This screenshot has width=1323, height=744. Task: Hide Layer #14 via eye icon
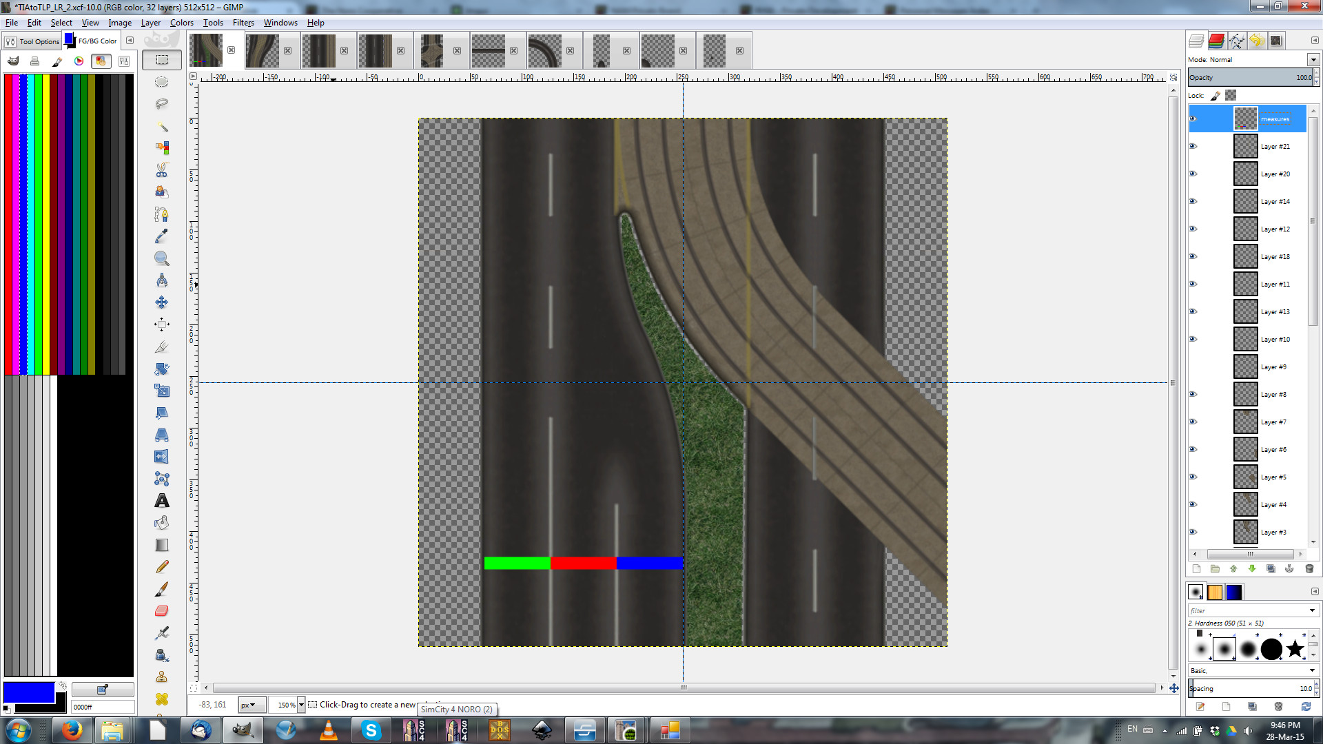coord(1193,201)
